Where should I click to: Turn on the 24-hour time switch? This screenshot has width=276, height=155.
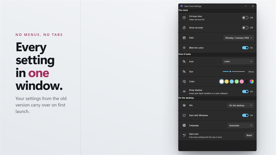245,18
